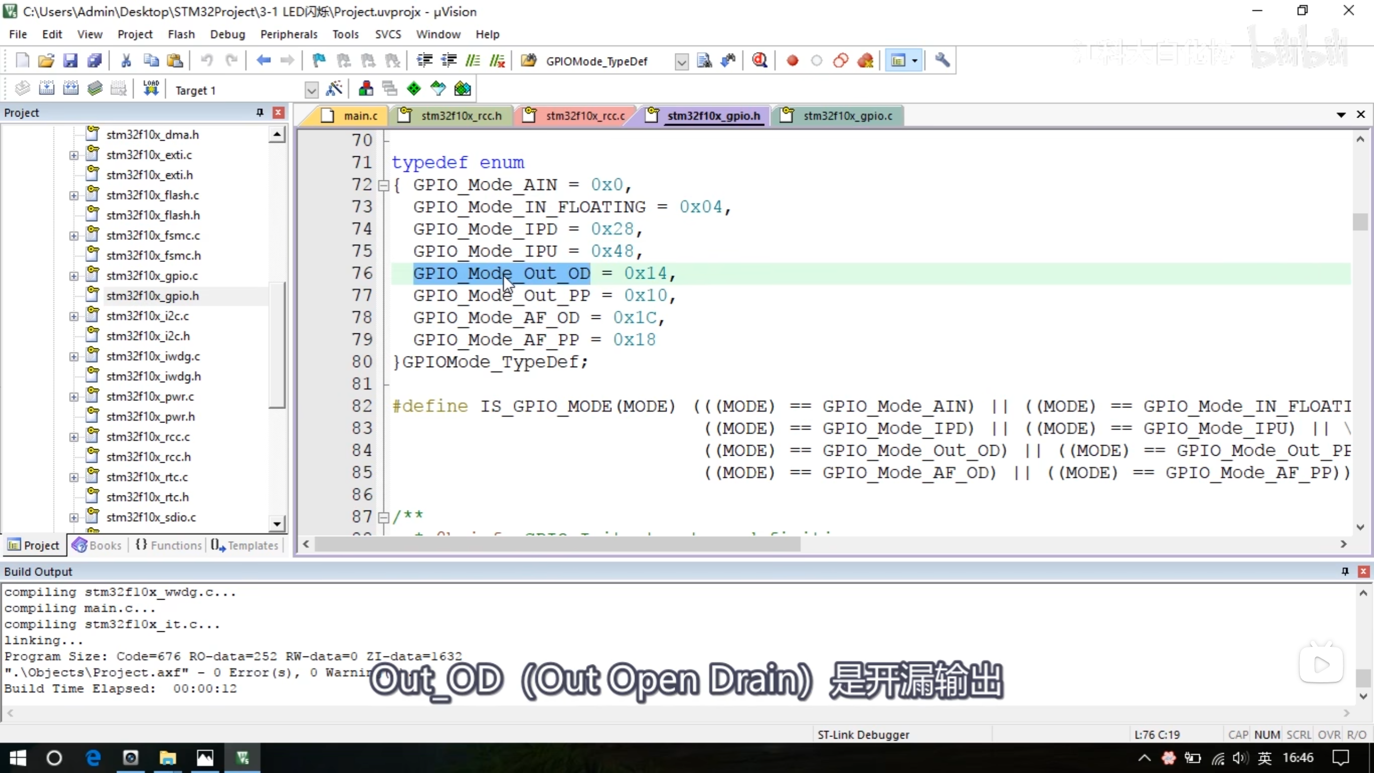This screenshot has width=1374, height=773.
Task: Select stm32f10x_rcc.h in project tree
Action: tap(149, 457)
